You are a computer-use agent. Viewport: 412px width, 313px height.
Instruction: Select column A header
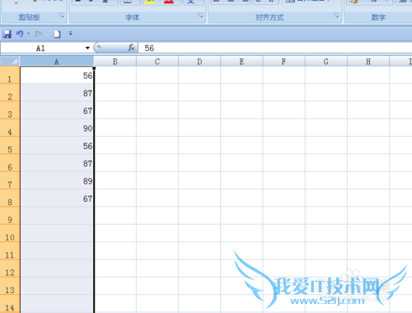(57, 61)
